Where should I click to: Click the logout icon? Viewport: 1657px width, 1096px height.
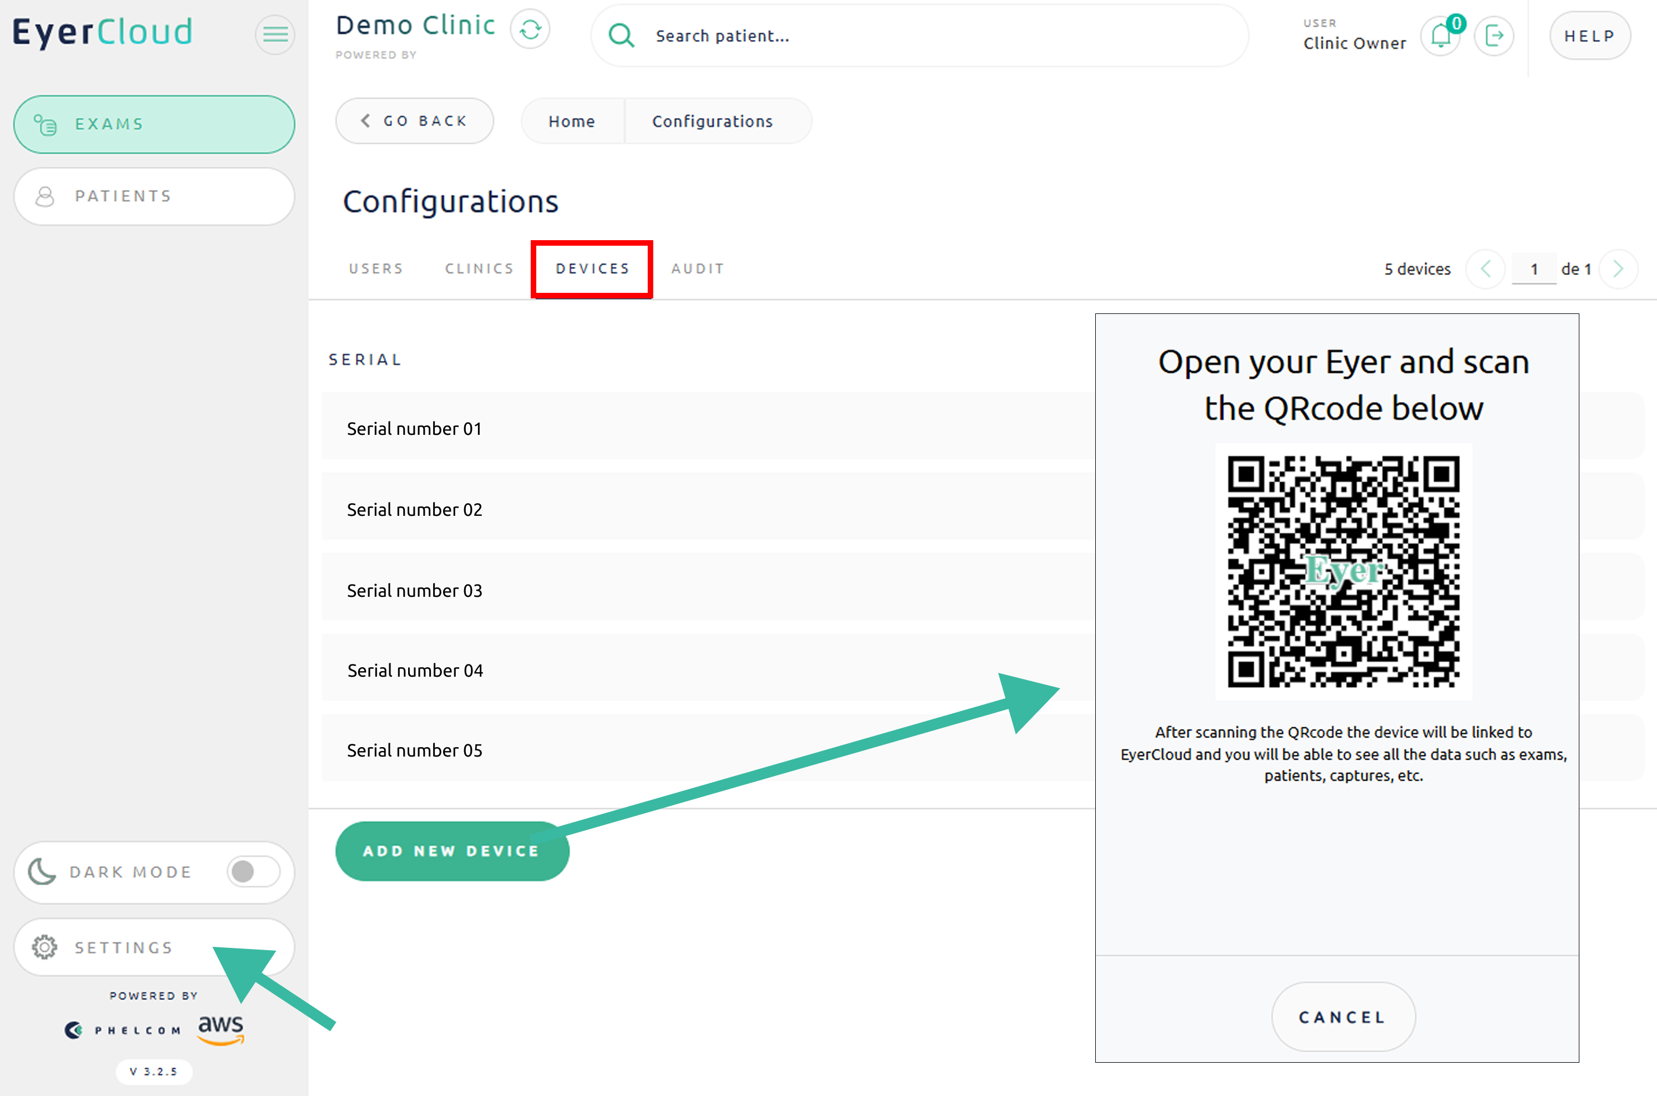click(x=1493, y=35)
